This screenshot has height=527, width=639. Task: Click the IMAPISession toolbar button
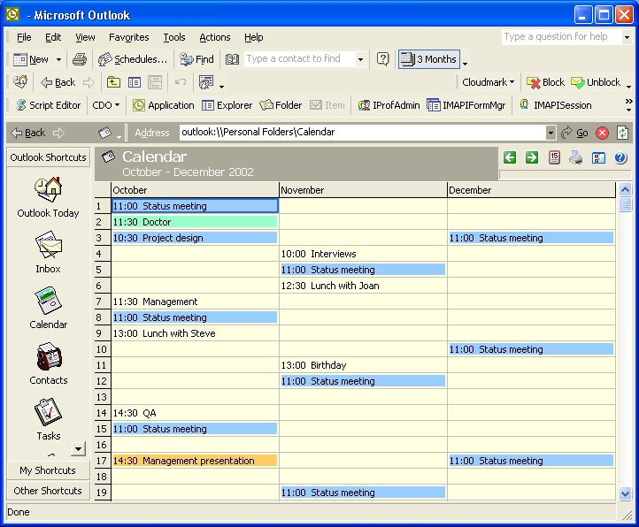[x=556, y=105]
